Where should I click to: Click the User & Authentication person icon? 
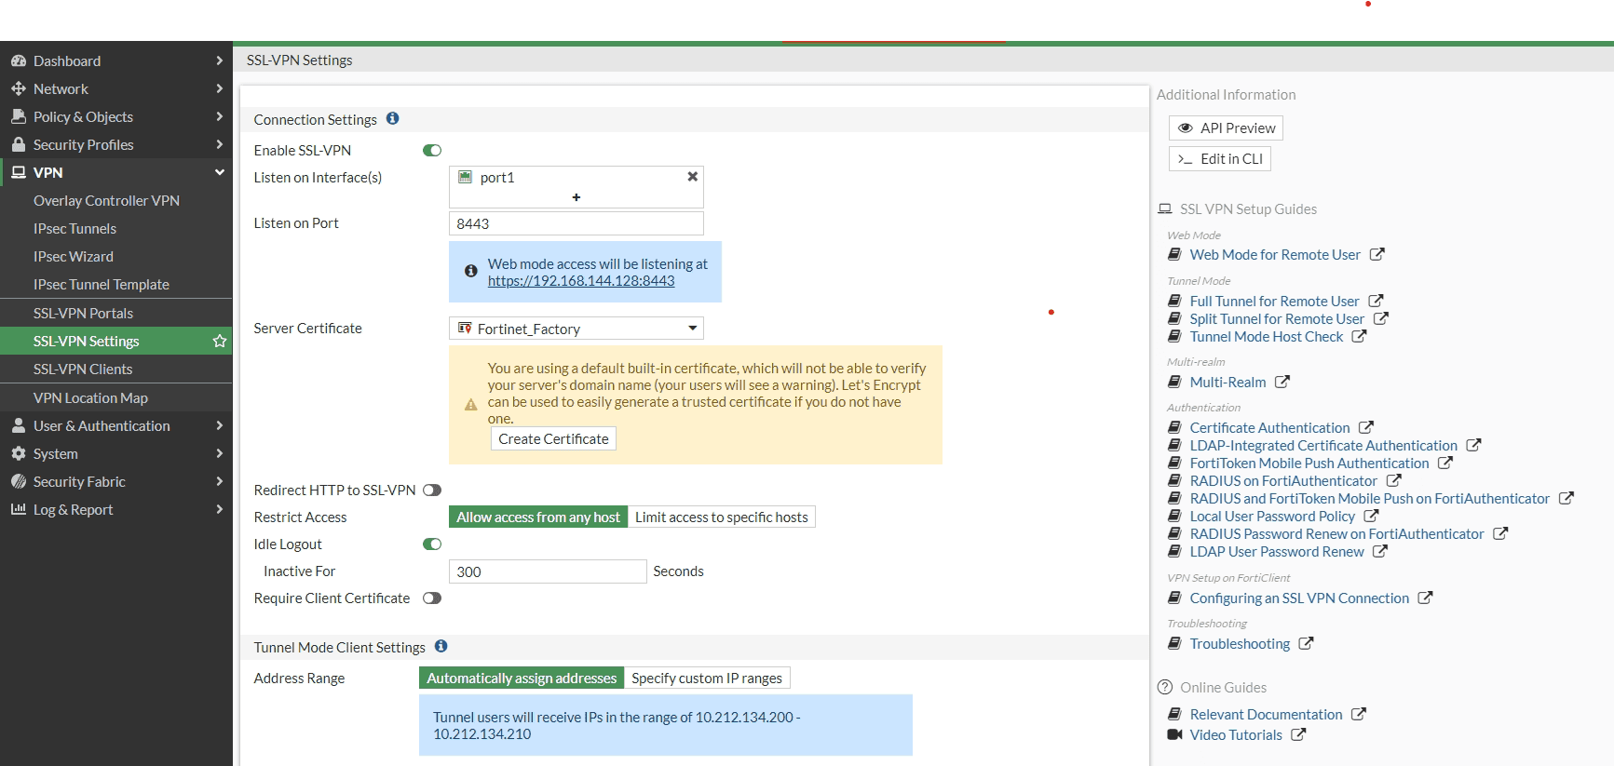click(x=19, y=425)
